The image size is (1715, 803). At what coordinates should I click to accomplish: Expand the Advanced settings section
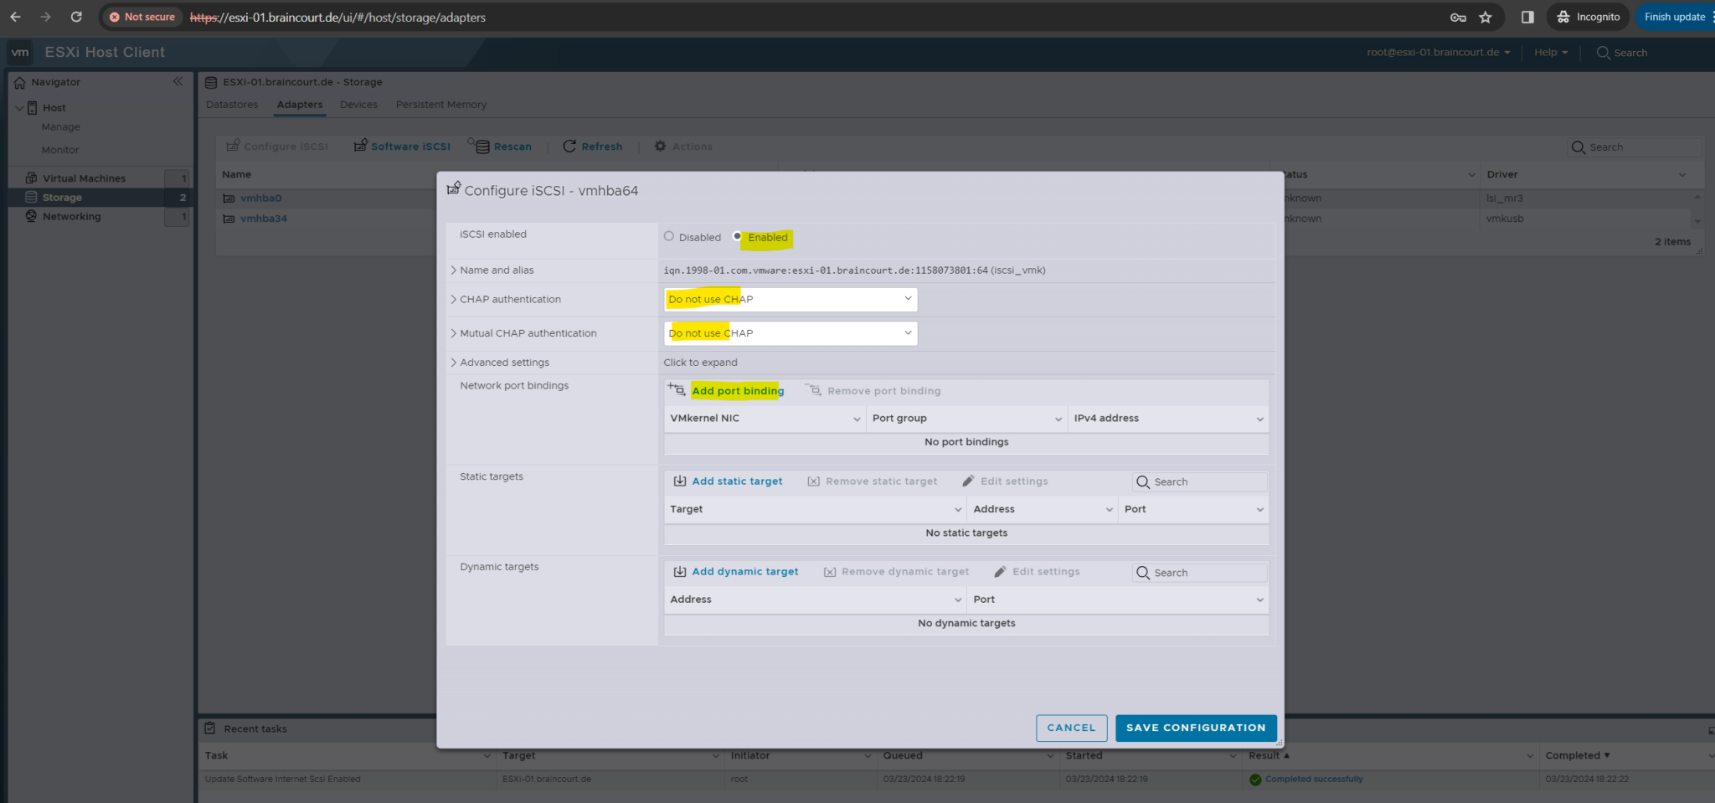pos(453,363)
